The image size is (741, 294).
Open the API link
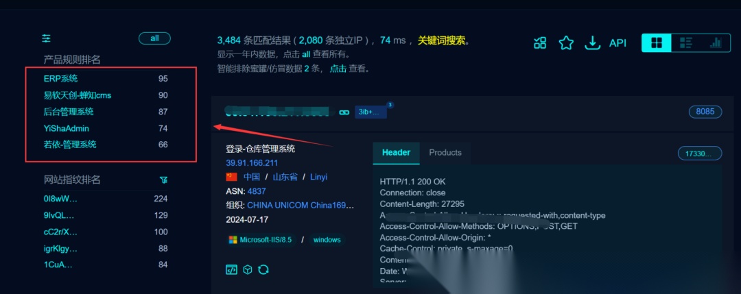[x=617, y=43]
